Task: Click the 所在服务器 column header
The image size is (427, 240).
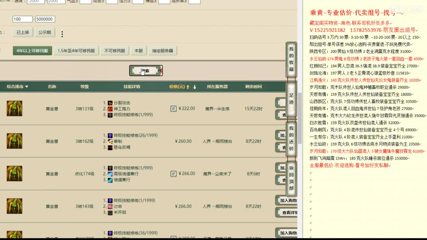Action: point(217,87)
